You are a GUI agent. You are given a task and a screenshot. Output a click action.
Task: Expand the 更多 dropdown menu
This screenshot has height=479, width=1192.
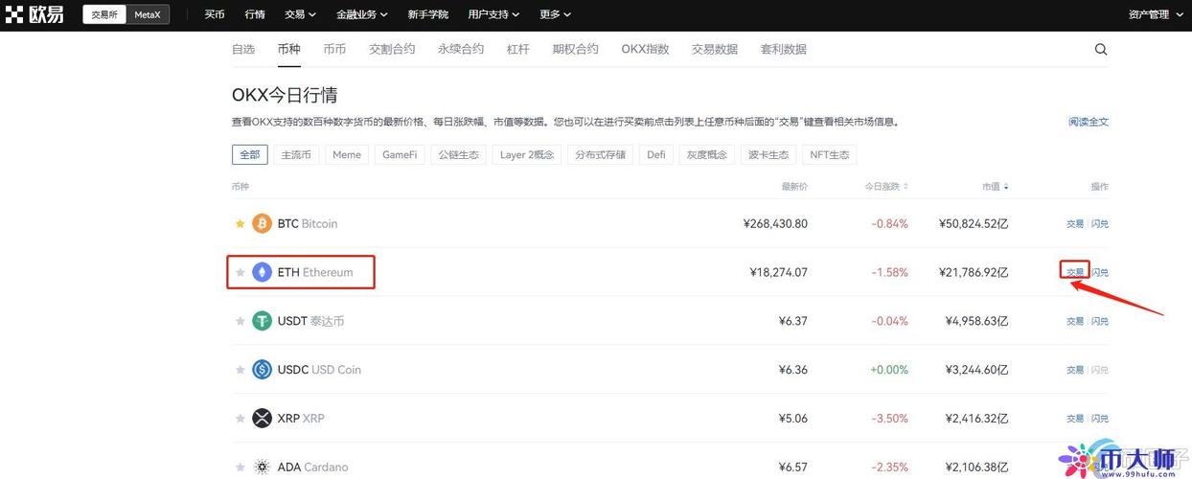pyautogui.click(x=555, y=14)
